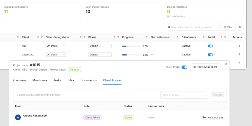Close the project #1015 panel
Viewport: 252px width, 126px height.
click(x=226, y=64)
